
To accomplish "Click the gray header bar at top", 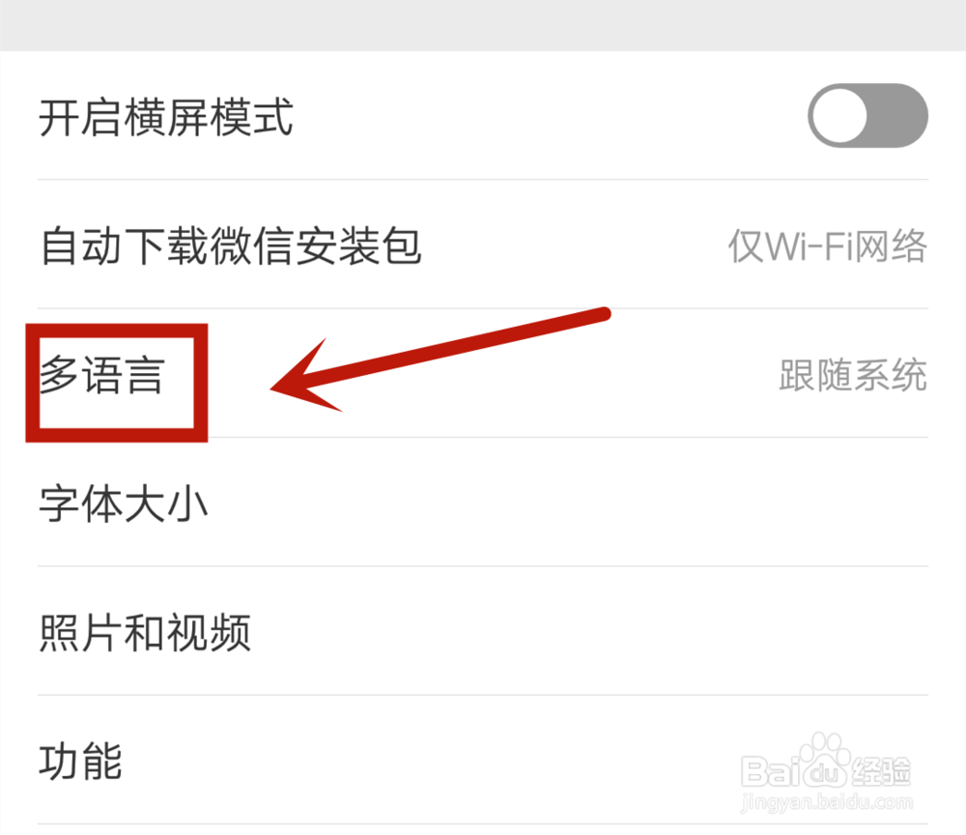I will (x=483, y=25).
